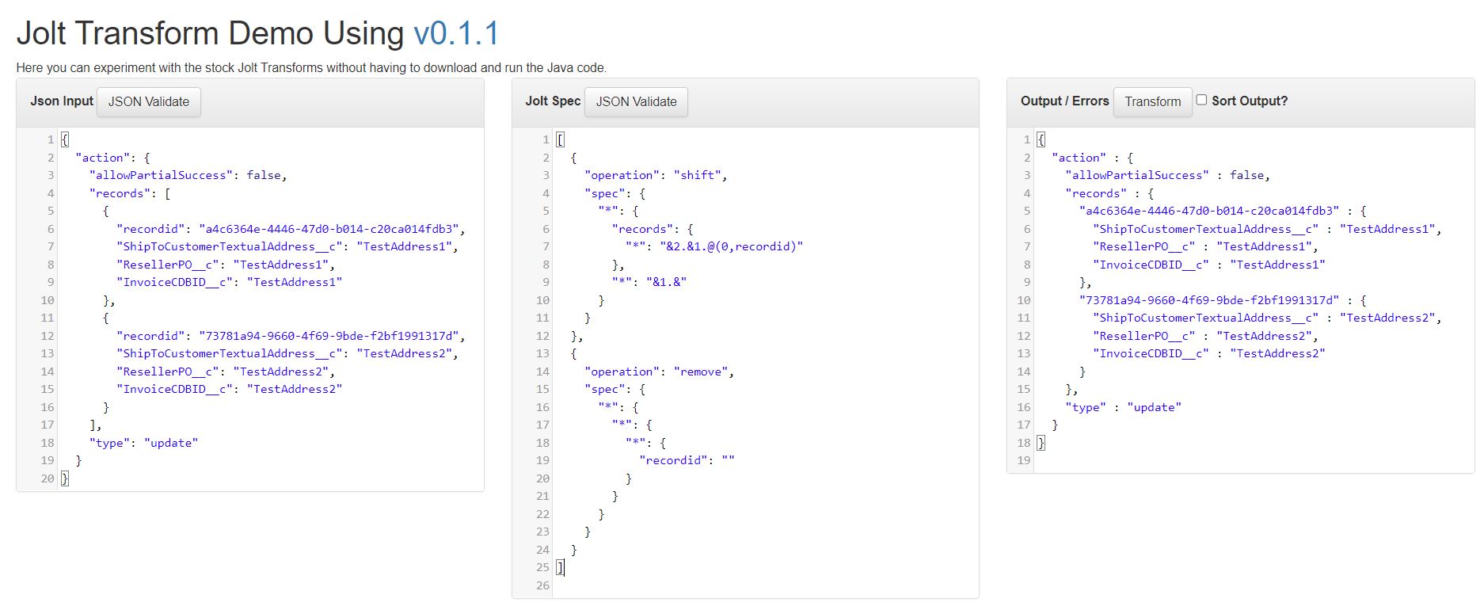Click line number 20 in Json Input gutter

(x=48, y=478)
